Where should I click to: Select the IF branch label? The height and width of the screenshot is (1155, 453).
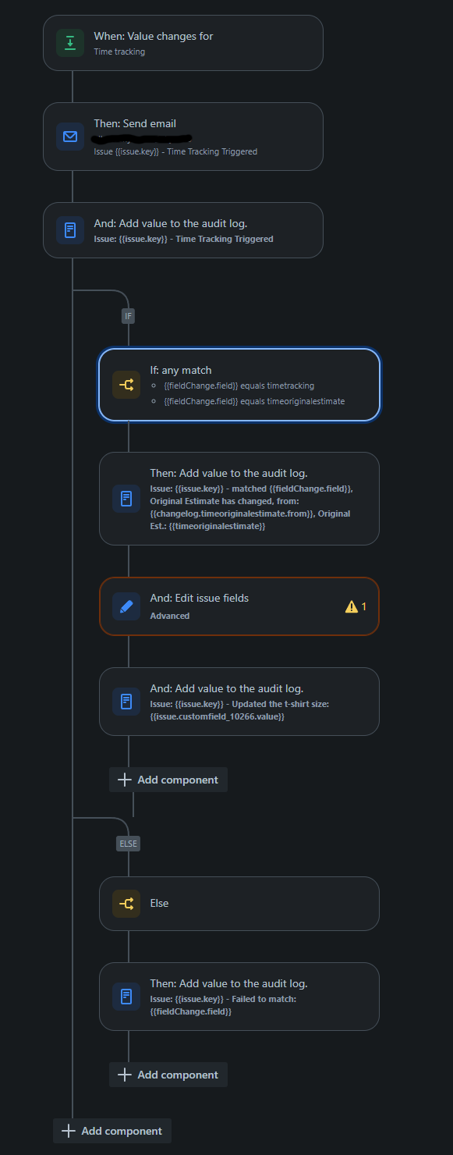pyautogui.click(x=128, y=316)
